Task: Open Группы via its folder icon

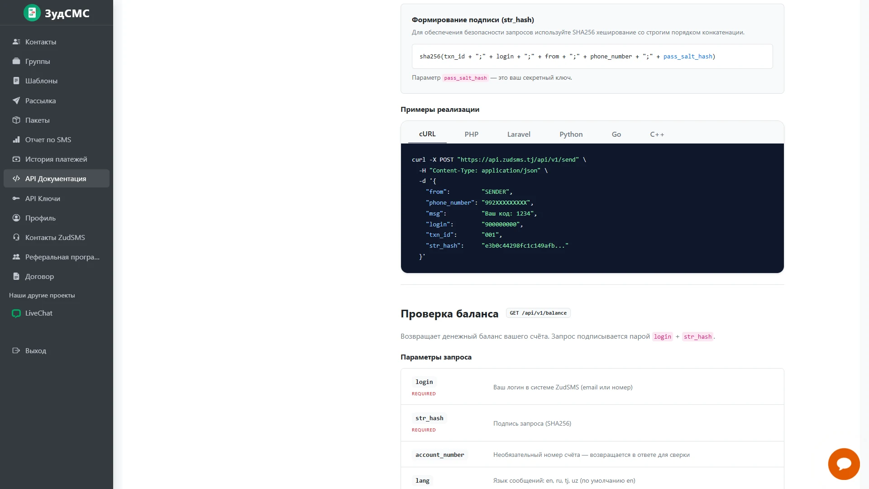Action: [16, 61]
